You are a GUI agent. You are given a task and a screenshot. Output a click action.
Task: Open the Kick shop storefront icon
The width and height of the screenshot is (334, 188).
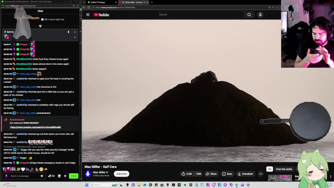coord(59,176)
